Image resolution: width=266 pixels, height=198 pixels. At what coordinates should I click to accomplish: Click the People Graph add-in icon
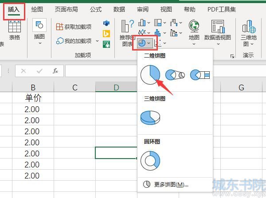(x=106, y=44)
